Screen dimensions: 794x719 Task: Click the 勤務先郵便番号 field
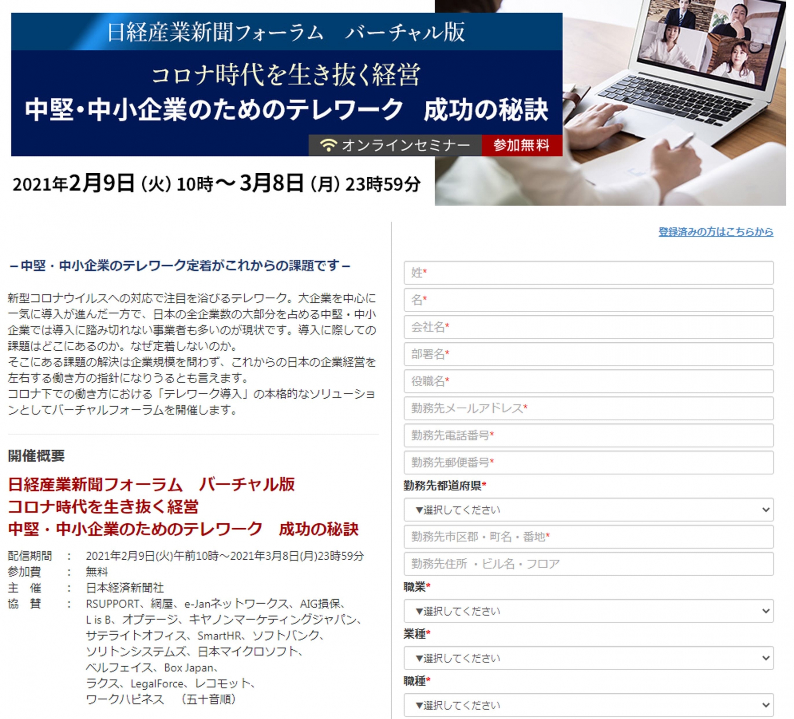pyautogui.click(x=588, y=463)
